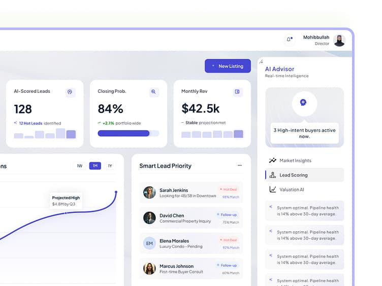Click the Smart Lead Priority heading
382x286 pixels.
click(166, 166)
